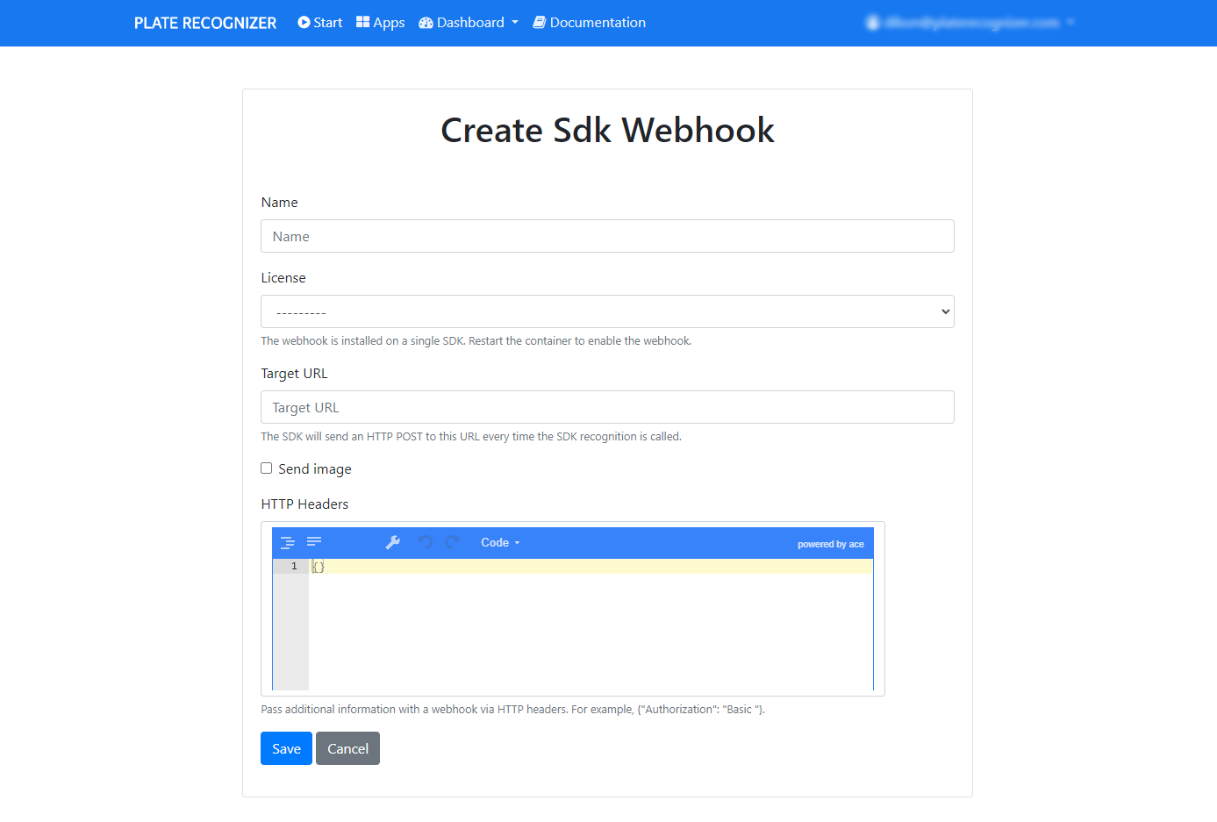1217x822 pixels.
Task: Open the License dropdown
Action: pyautogui.click(x=607, y=311)
